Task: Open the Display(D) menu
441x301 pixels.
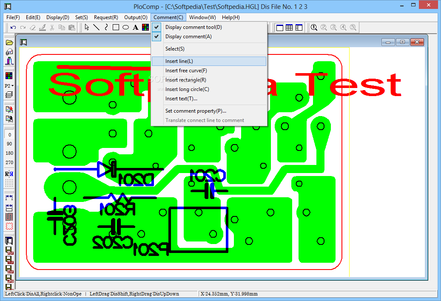Action: click(58, 17)
